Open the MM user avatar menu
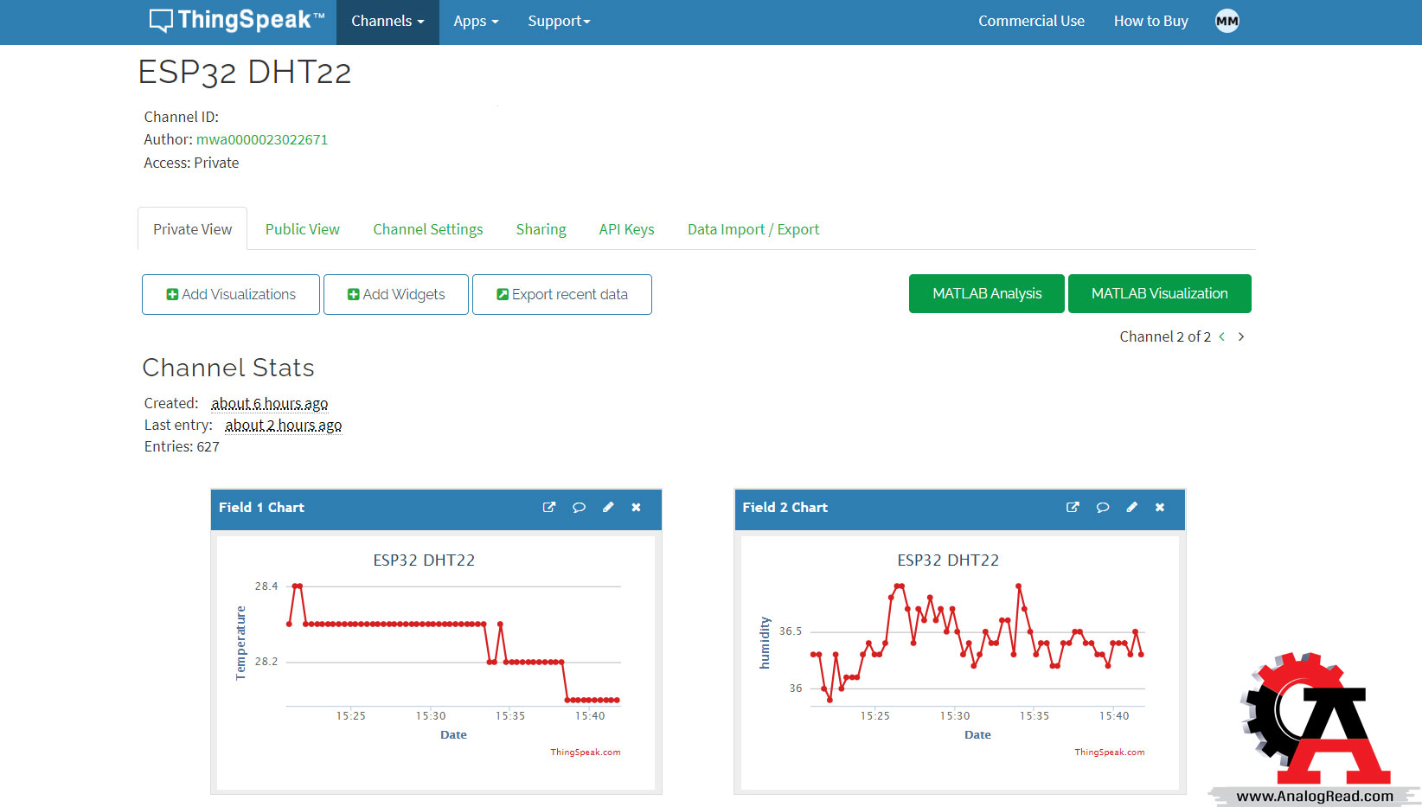 click(x=1227, y=21)
